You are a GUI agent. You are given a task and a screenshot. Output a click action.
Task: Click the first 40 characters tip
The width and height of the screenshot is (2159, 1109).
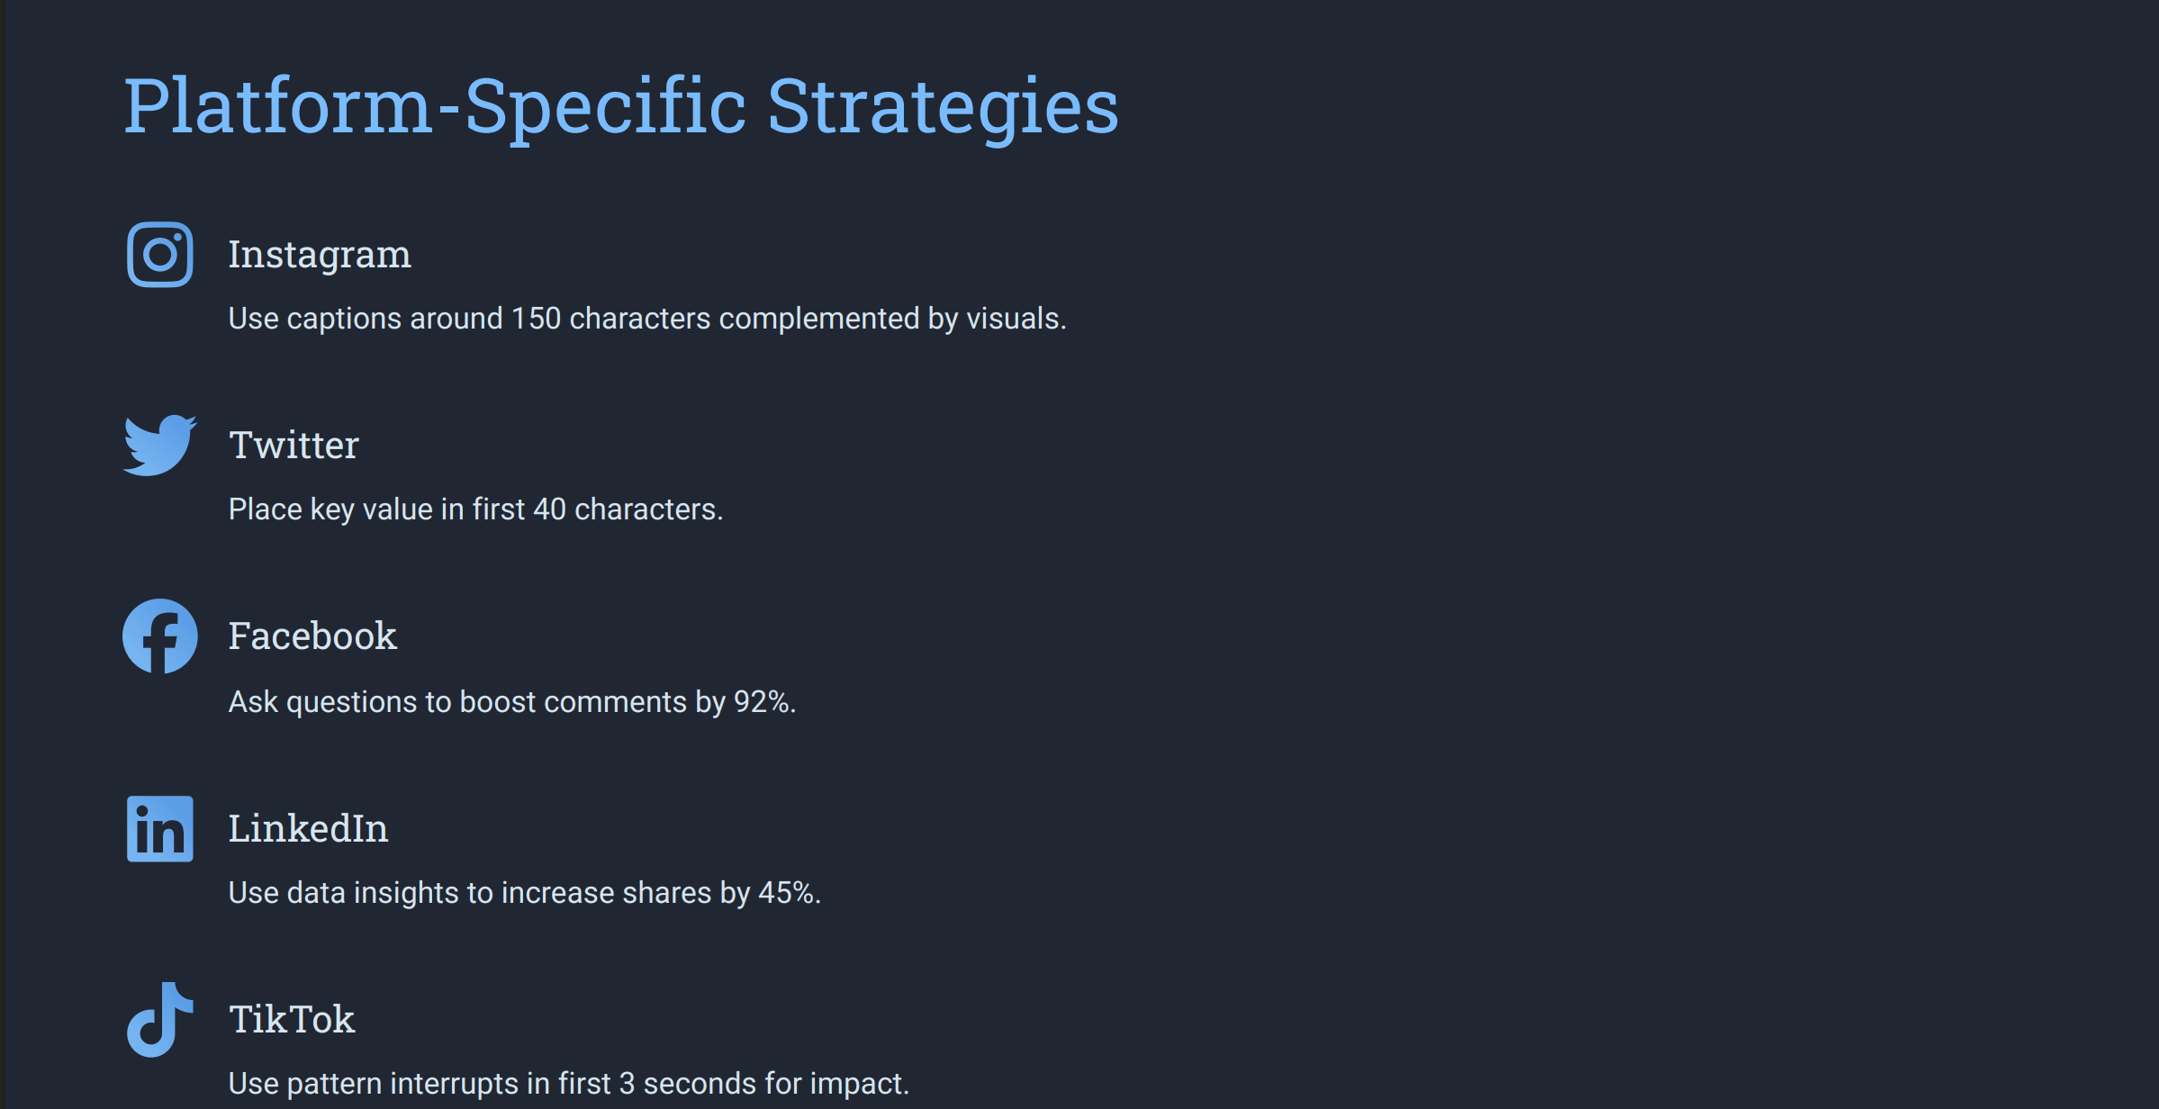[475, 509]
